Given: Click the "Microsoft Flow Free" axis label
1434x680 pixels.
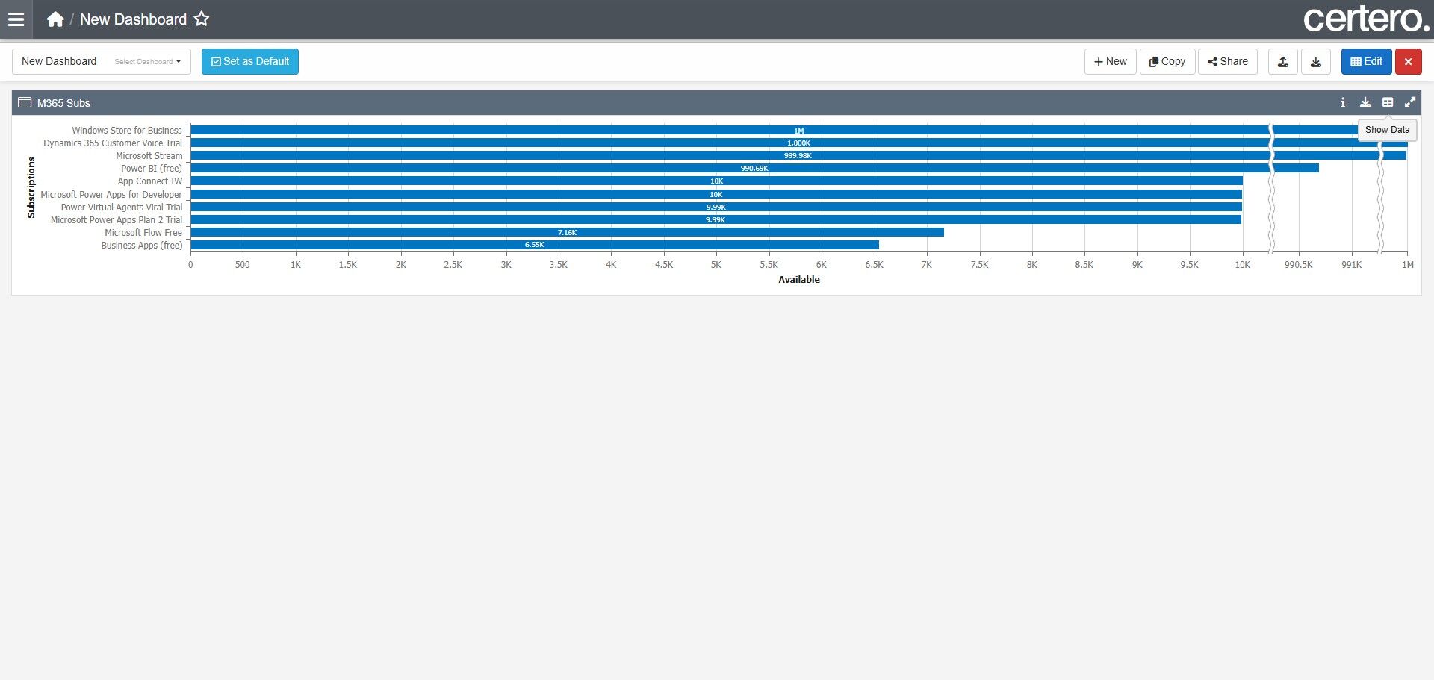Looking at the screenshot, I should [x=143, y=233].
